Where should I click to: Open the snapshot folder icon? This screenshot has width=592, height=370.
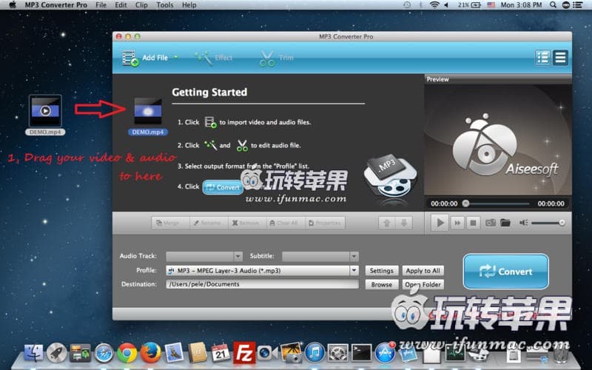point(505,223)
